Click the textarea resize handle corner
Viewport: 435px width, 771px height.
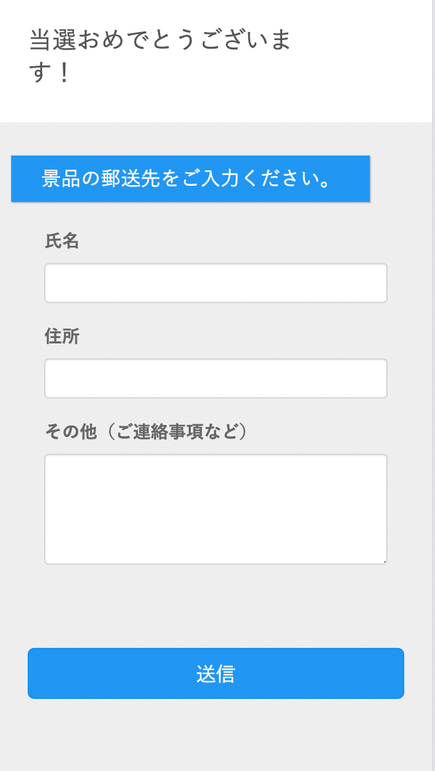[384, 562]
